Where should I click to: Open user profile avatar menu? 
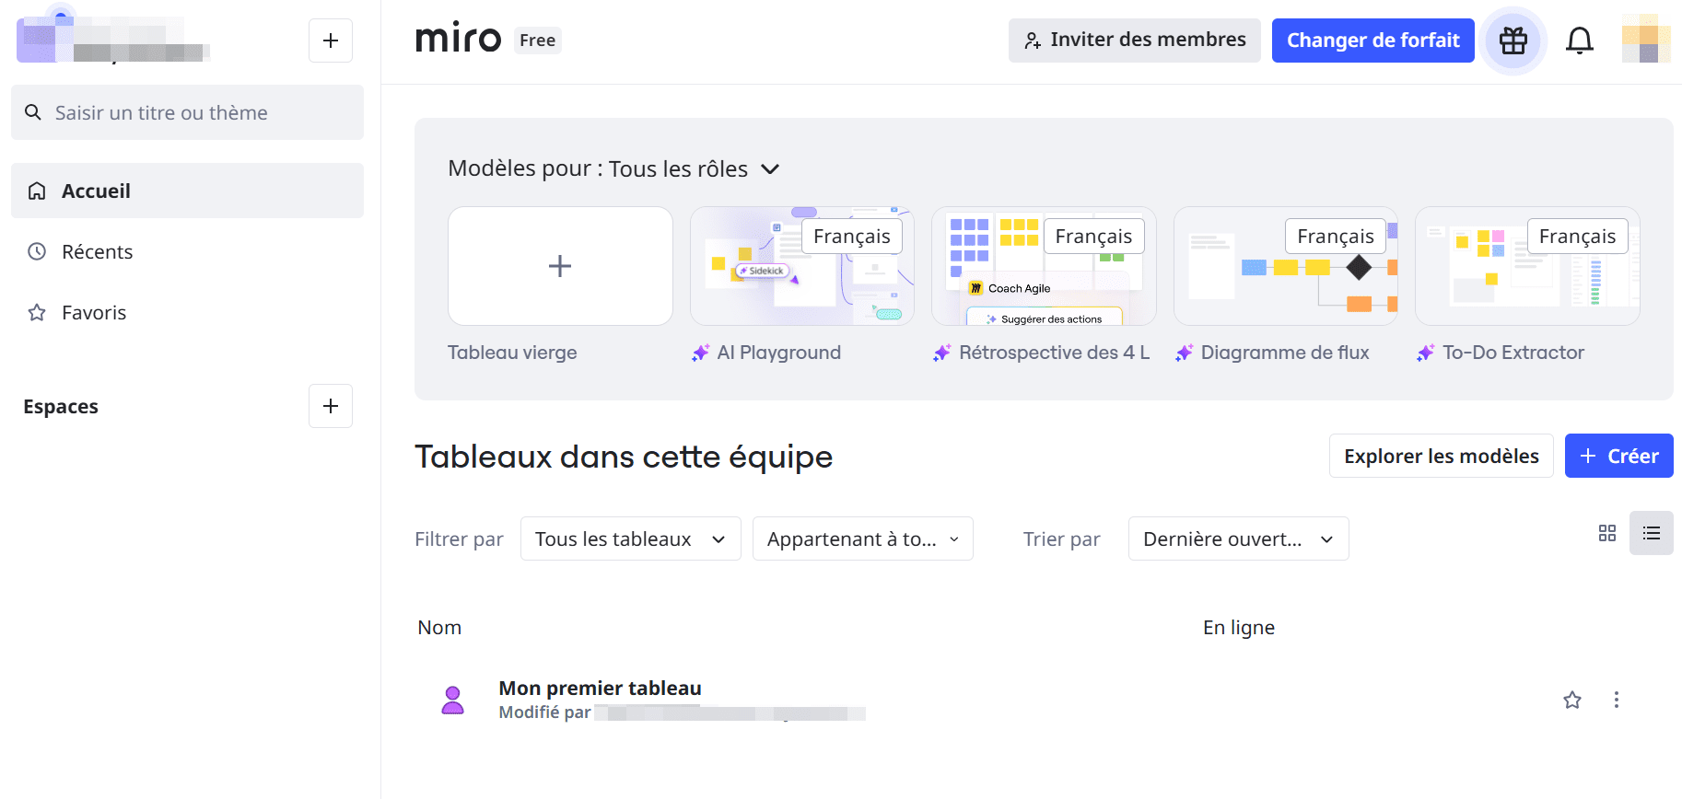click(x=1646, y=40)
